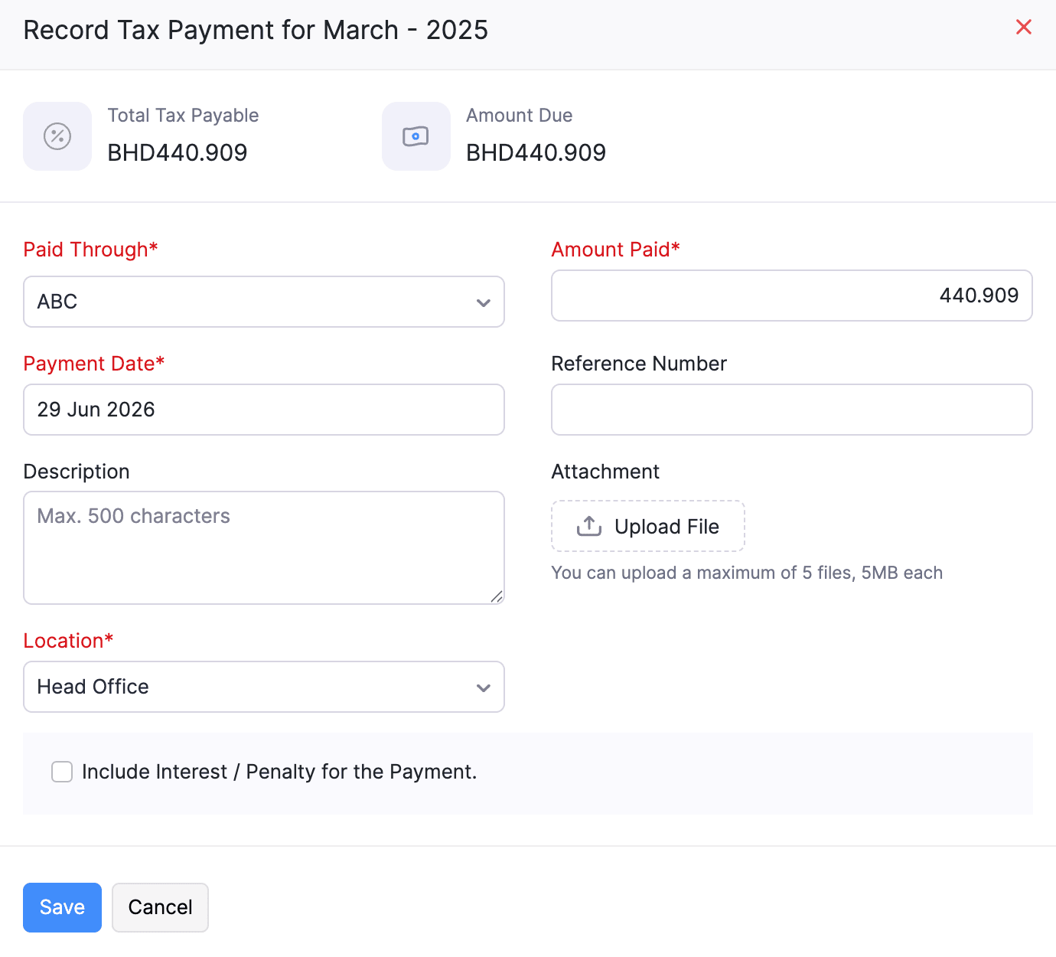Click the Amount Due label
1056x957 pixels.
click(520, 116)
